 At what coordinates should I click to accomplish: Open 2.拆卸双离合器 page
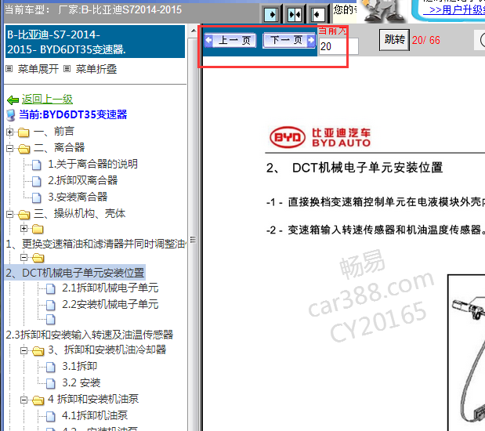[83, 180]
